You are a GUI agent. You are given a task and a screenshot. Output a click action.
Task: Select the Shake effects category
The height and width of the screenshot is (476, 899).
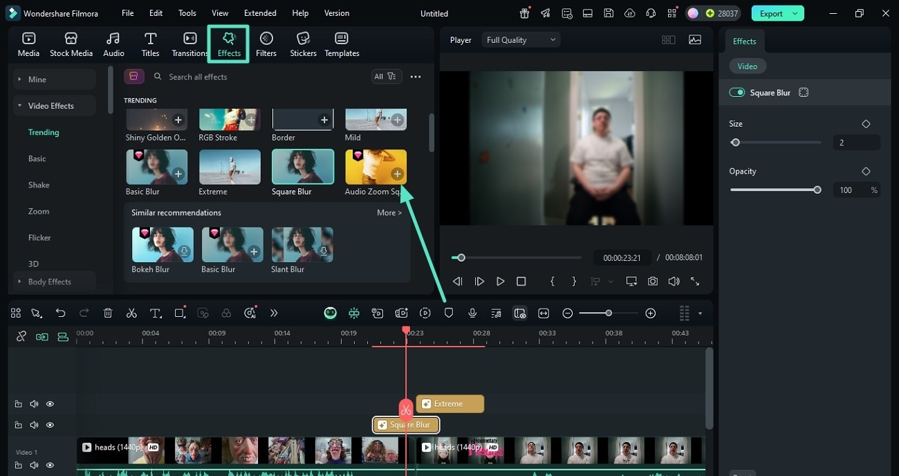click(39, 185)
